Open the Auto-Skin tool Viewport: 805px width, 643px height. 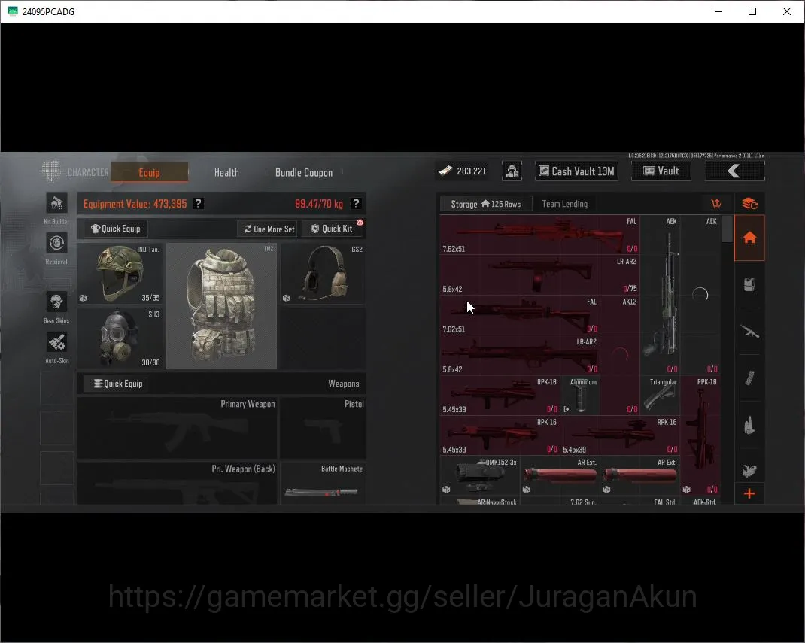tap(56, 341)
